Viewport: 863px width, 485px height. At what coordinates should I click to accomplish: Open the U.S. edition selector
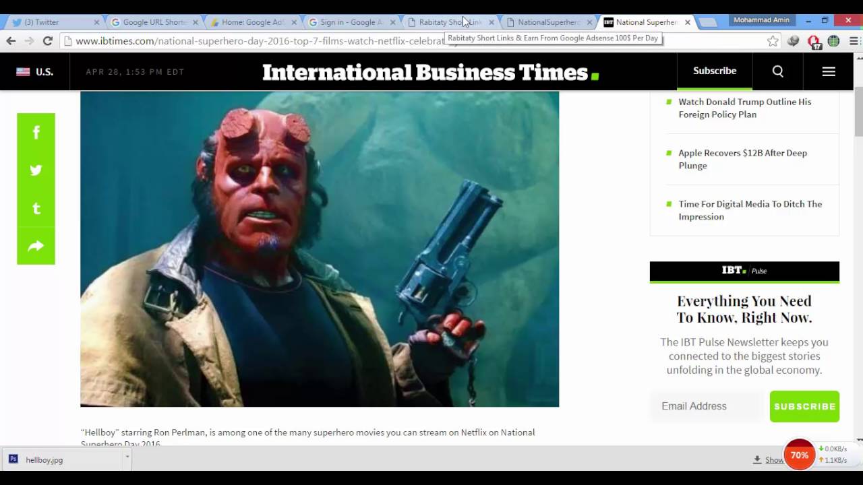point(35,71)
